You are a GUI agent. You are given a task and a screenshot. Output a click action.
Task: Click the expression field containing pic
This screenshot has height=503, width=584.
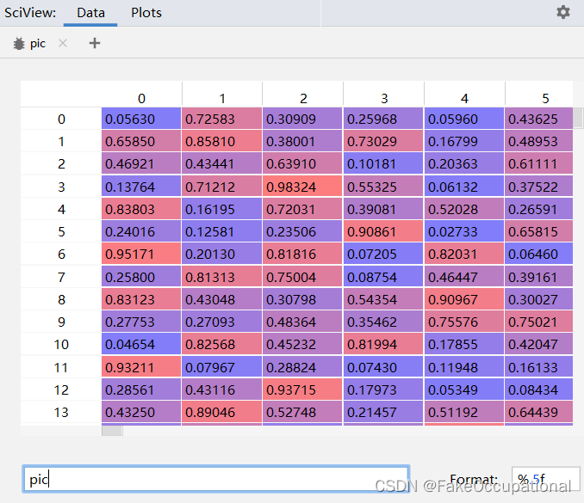(x=215, y=479)
